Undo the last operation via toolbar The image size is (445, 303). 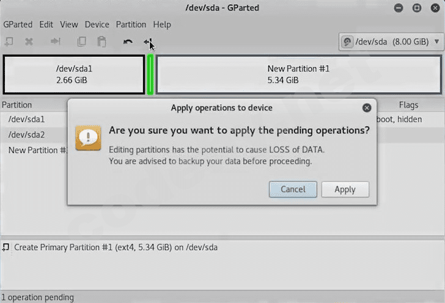pyautogui.click(x=127, y=42)
